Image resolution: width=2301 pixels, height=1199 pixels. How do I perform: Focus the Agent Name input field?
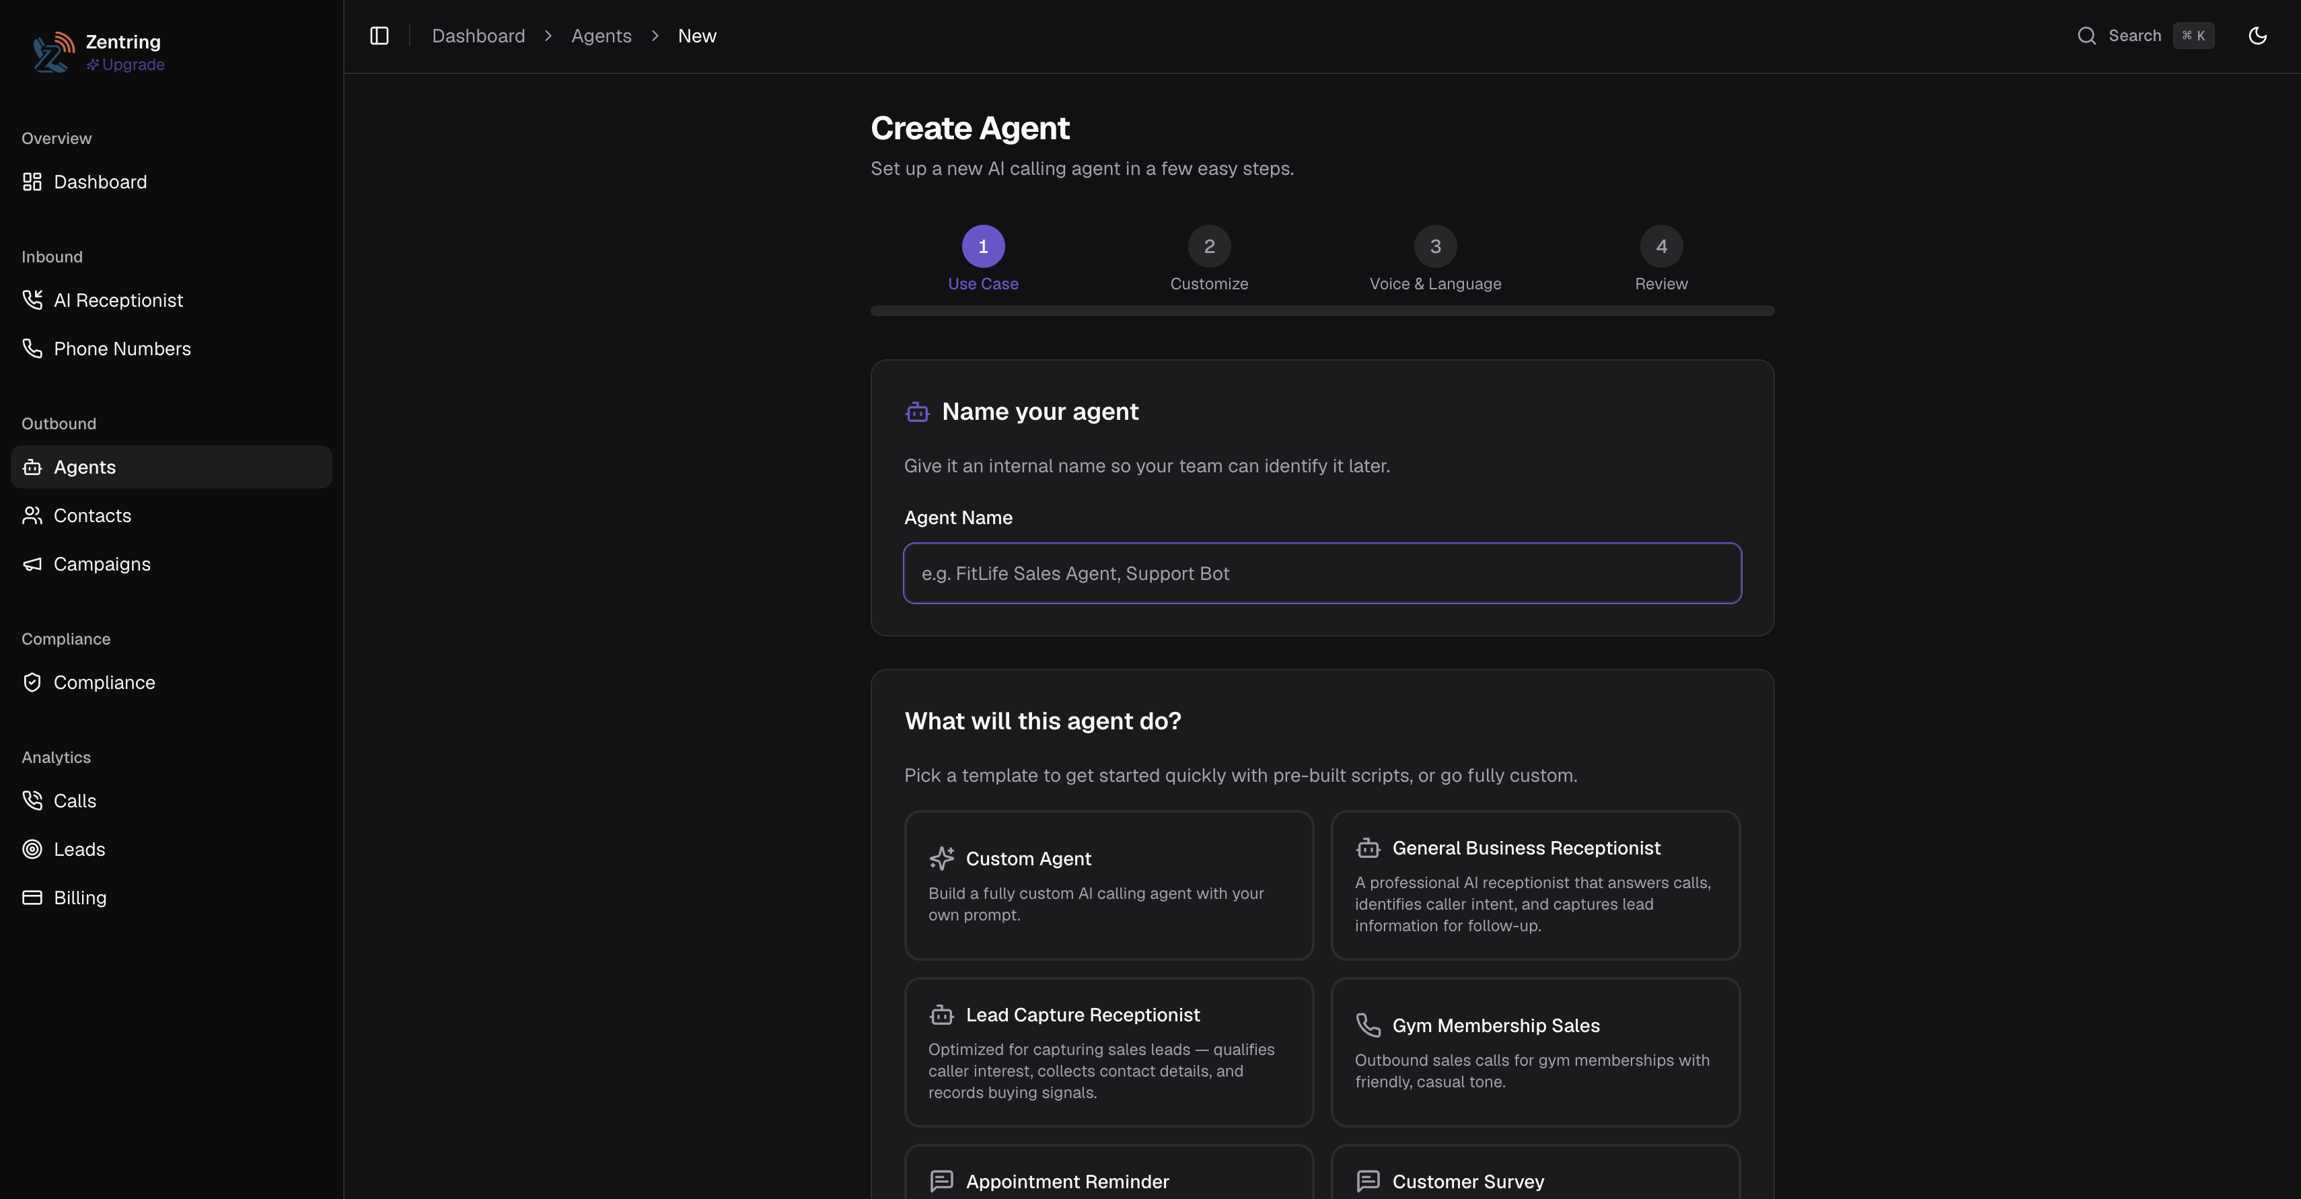pos(1322,573)
